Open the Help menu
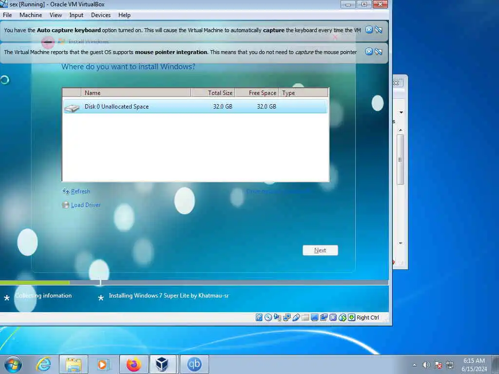This screenshot has width=499, height=374. [x=124, y=15]
